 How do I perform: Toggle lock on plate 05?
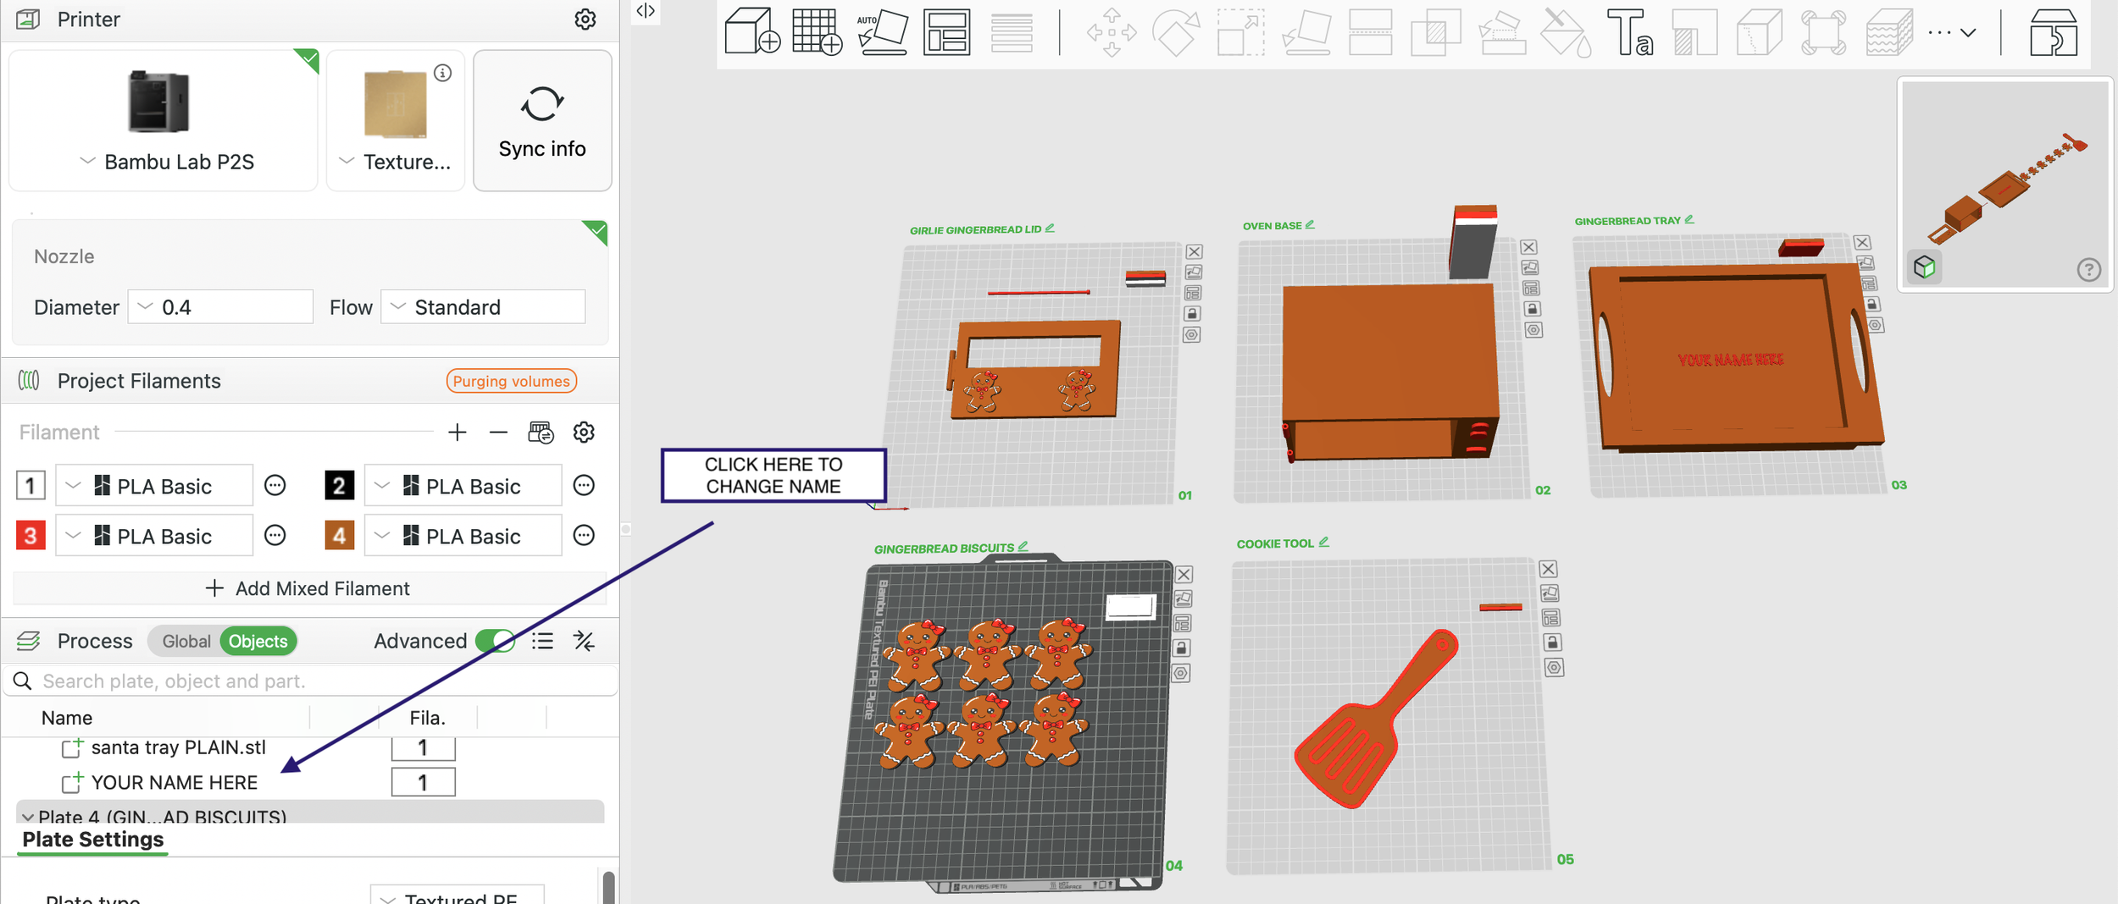[x=1552, y=642]
